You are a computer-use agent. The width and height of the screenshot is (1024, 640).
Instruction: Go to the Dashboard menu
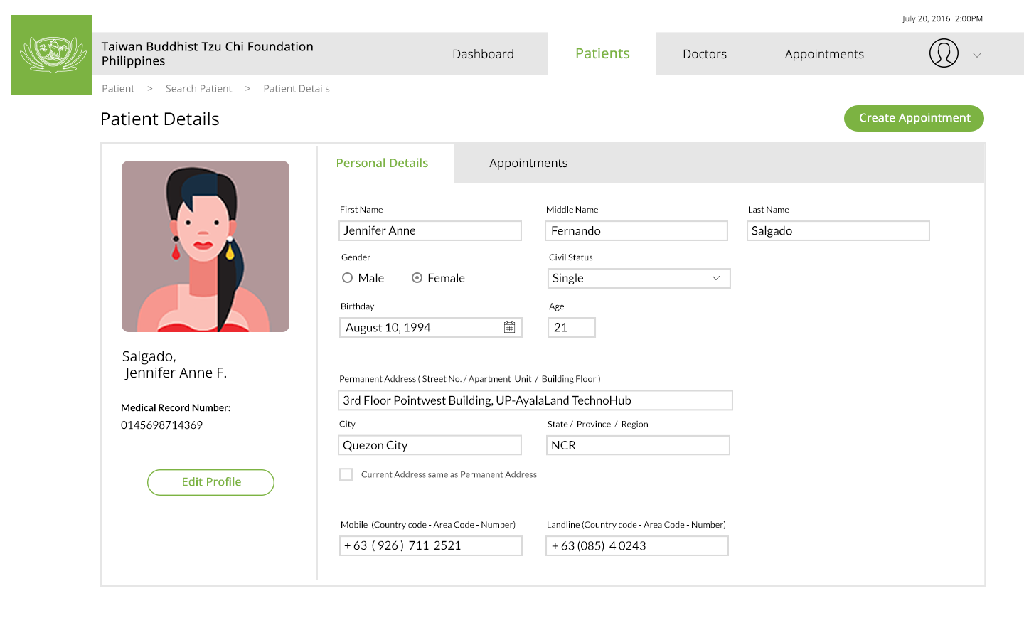[x=483, y=54]
